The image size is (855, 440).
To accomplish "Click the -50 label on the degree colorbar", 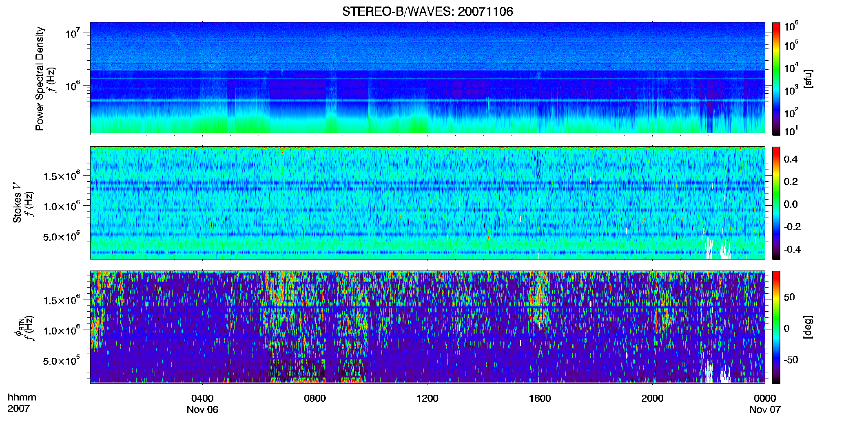I will 791,360.
